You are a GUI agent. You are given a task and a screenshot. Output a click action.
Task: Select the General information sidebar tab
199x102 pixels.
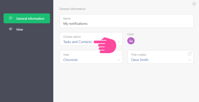tap(27, 18)
